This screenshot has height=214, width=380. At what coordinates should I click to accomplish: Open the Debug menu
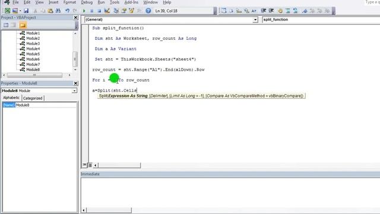coord(87,2)
